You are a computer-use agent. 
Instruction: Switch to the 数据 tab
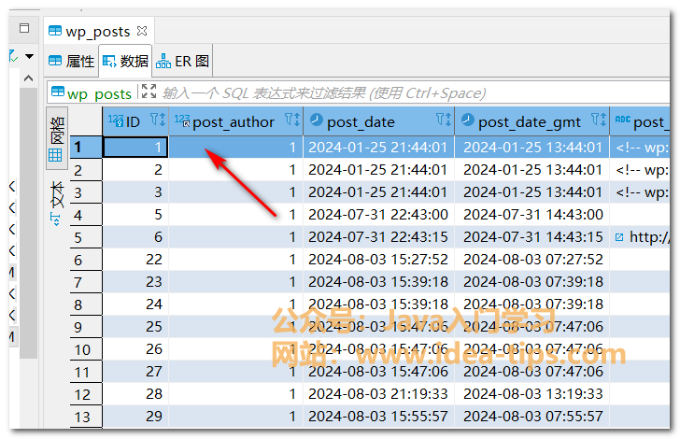125,61
